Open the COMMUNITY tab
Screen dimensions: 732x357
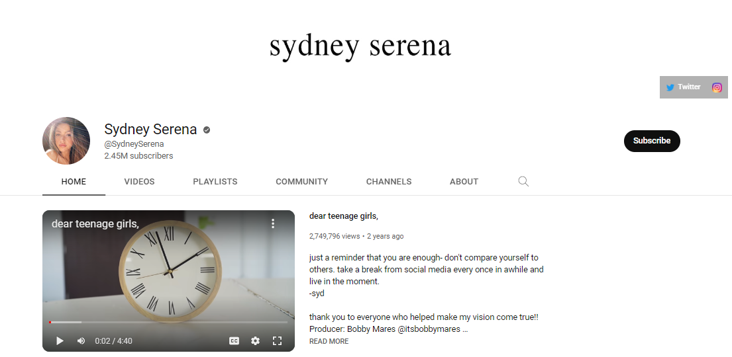pyautogui.click(x=301, y=182)
